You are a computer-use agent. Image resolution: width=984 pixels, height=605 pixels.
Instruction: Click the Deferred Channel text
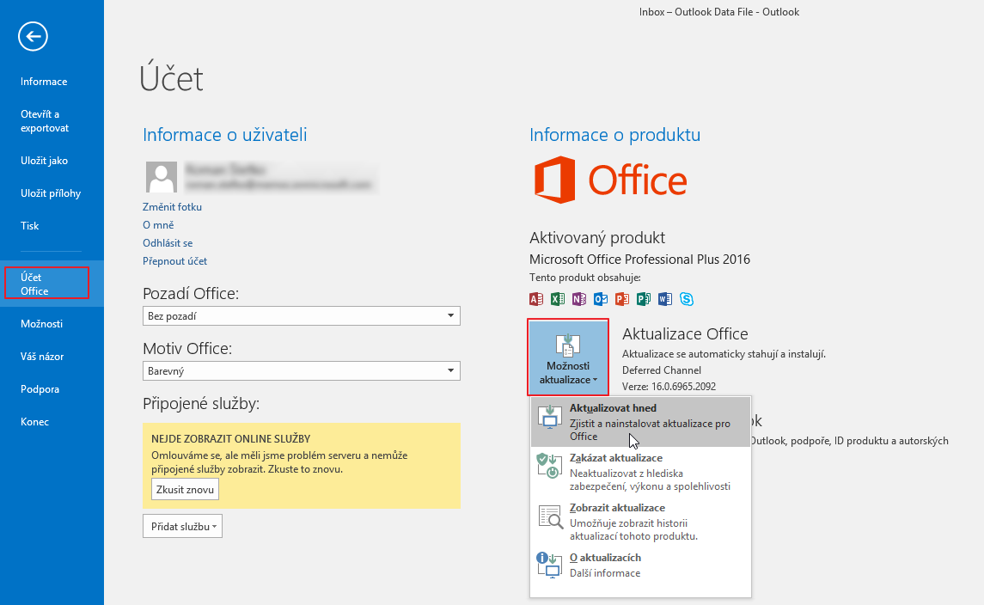662,370
